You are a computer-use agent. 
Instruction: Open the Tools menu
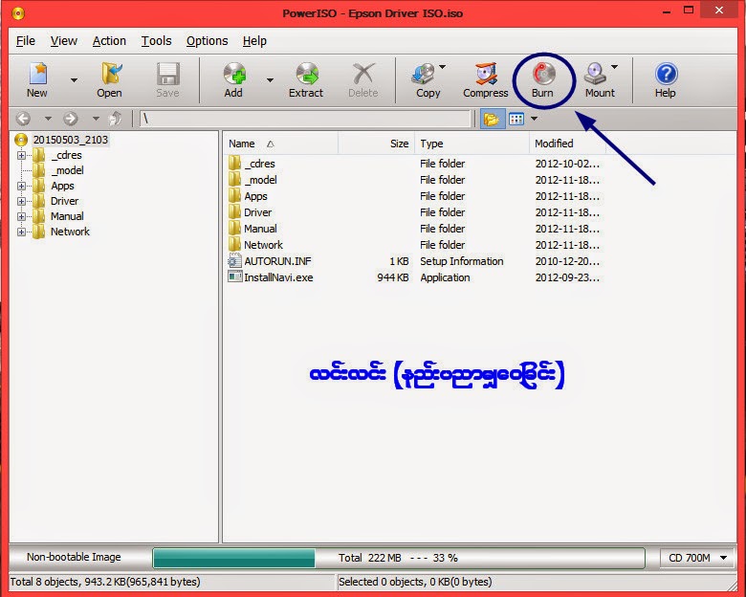click(156, 41)
